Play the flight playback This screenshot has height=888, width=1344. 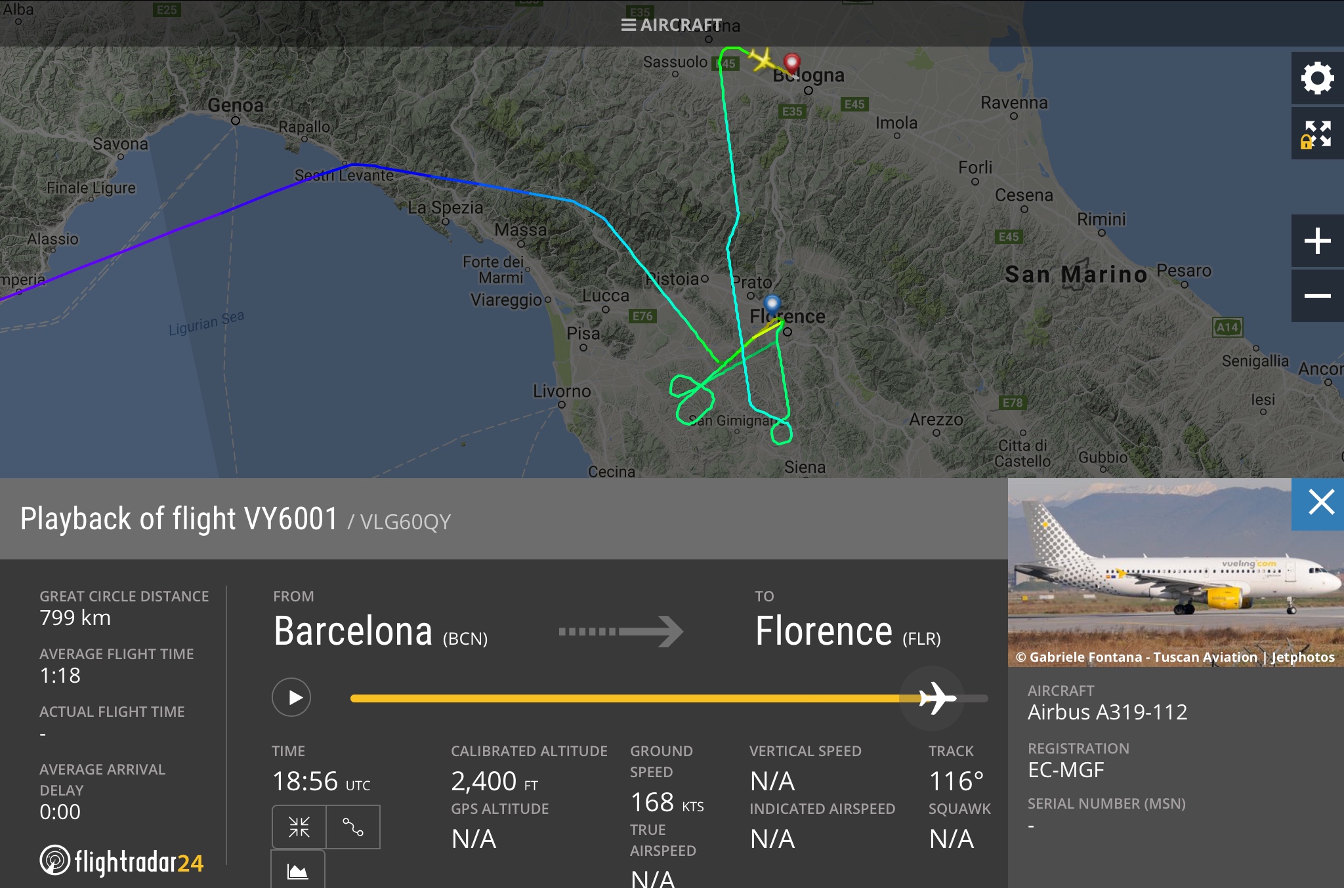point(291,697)
